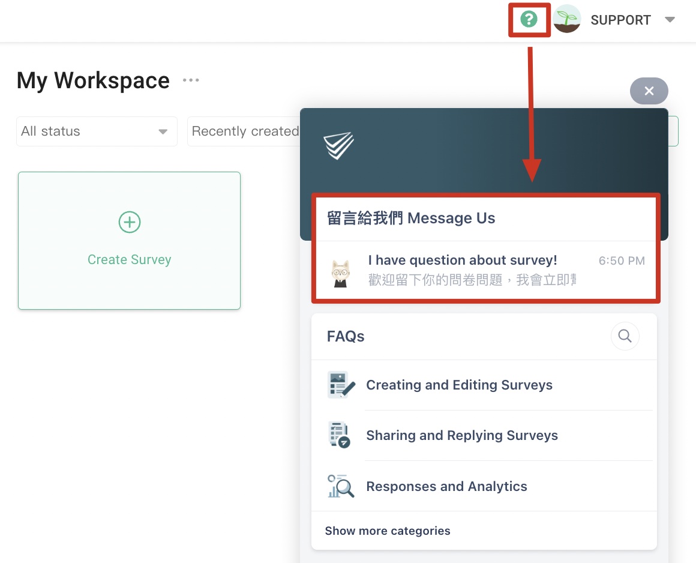Click the Creating and Editing Surveys icon
Image resolution: width=696 pixels, height=563 pixels.
[340, 385]
